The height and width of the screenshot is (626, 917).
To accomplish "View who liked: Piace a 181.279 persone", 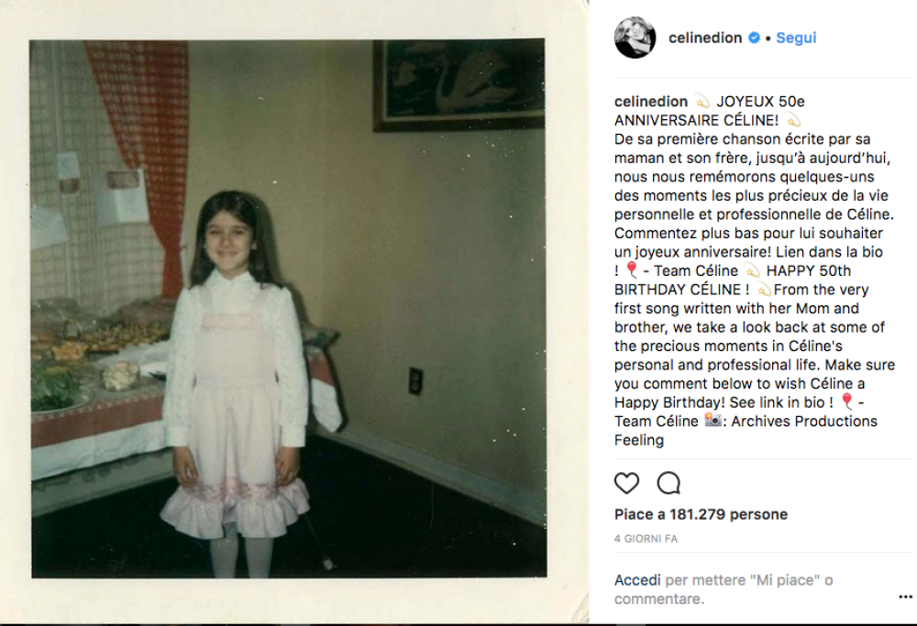I will (x=701, y=514).
